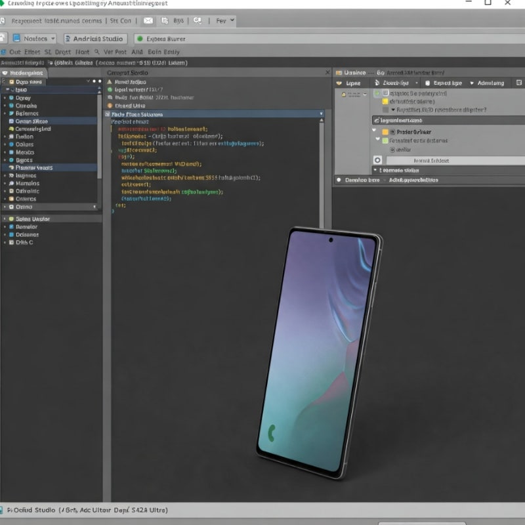The image size is (525, 525).
Task: Select the Colors item in the project tree
Action: coord(24,144)
